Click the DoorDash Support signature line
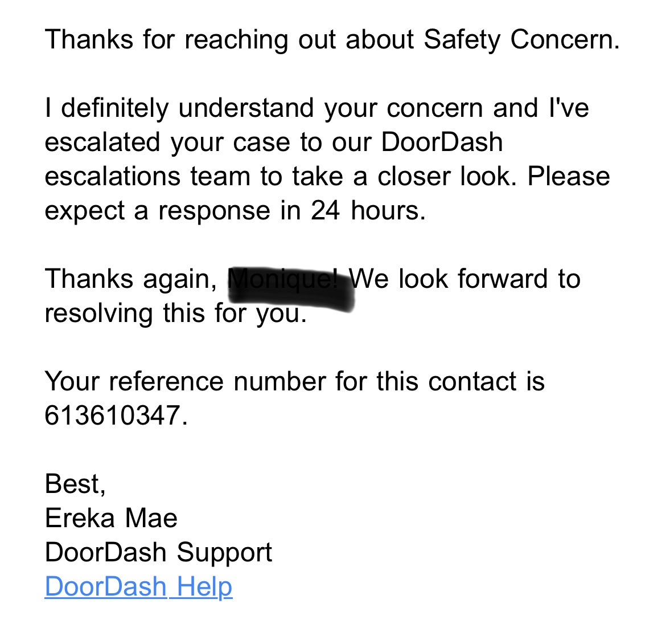This screenshot has width=666, height=644. click(x=158, y=552)
